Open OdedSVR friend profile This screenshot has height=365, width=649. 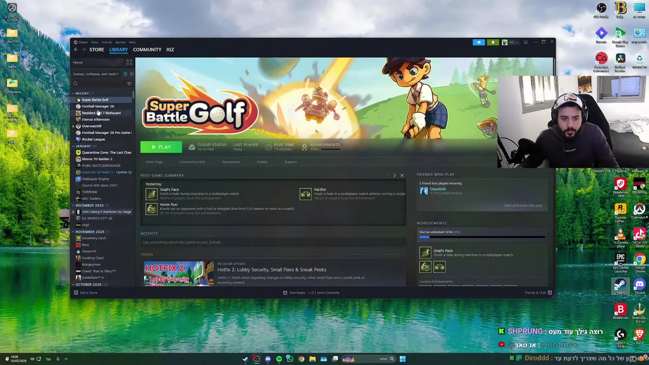point(438,189)
